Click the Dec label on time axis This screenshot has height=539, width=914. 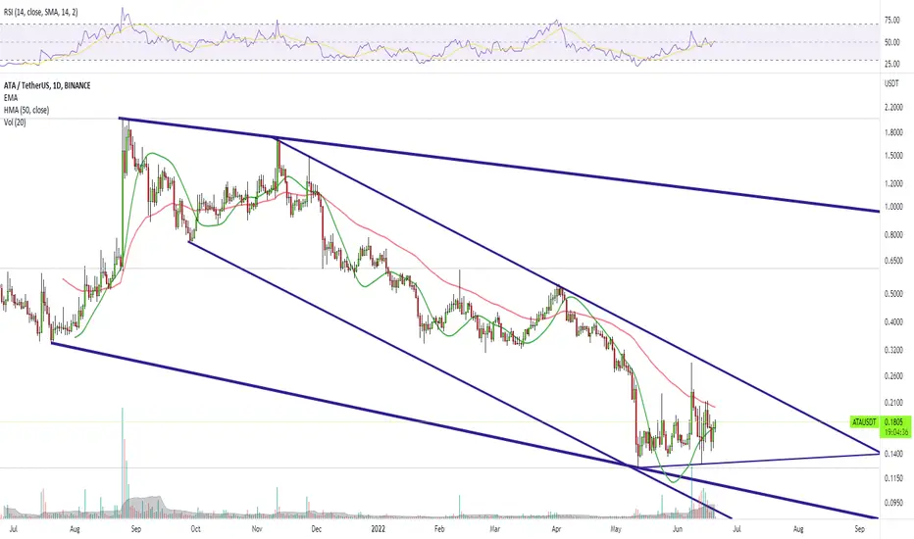(x=317, y=529)
